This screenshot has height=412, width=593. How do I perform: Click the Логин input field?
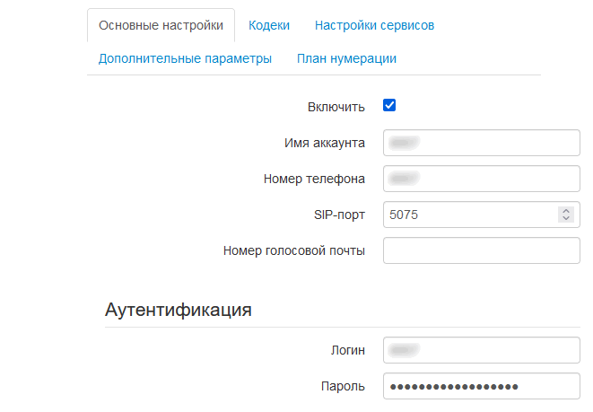[482, 350]
